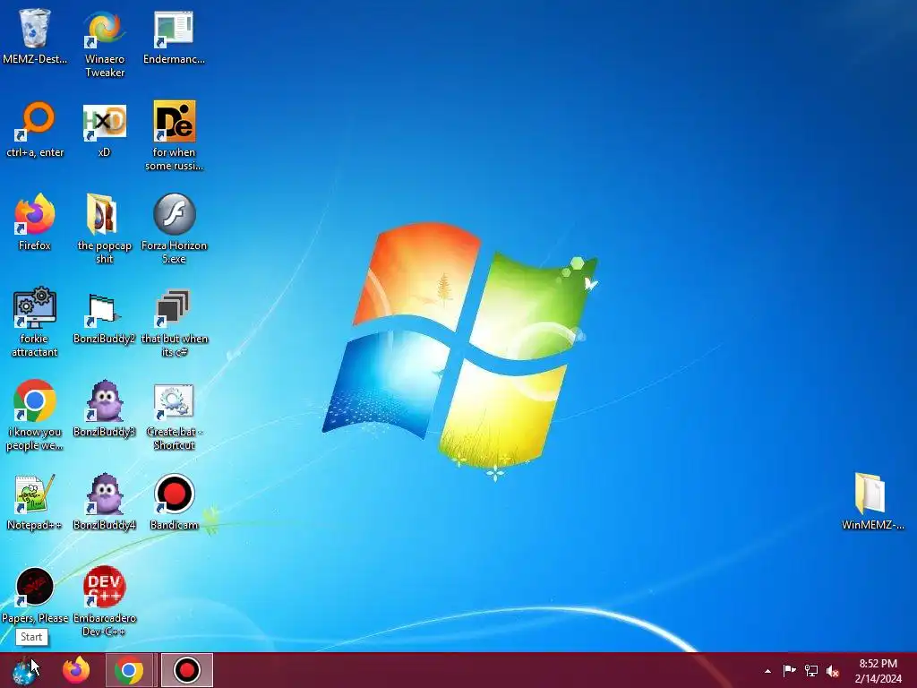
Task: Switch to Chrome in the taskbar
Action: coord(129,670)
